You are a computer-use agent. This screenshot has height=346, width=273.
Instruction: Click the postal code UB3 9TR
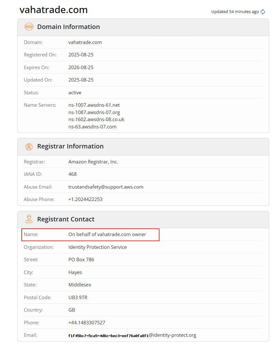coord(78,298)
